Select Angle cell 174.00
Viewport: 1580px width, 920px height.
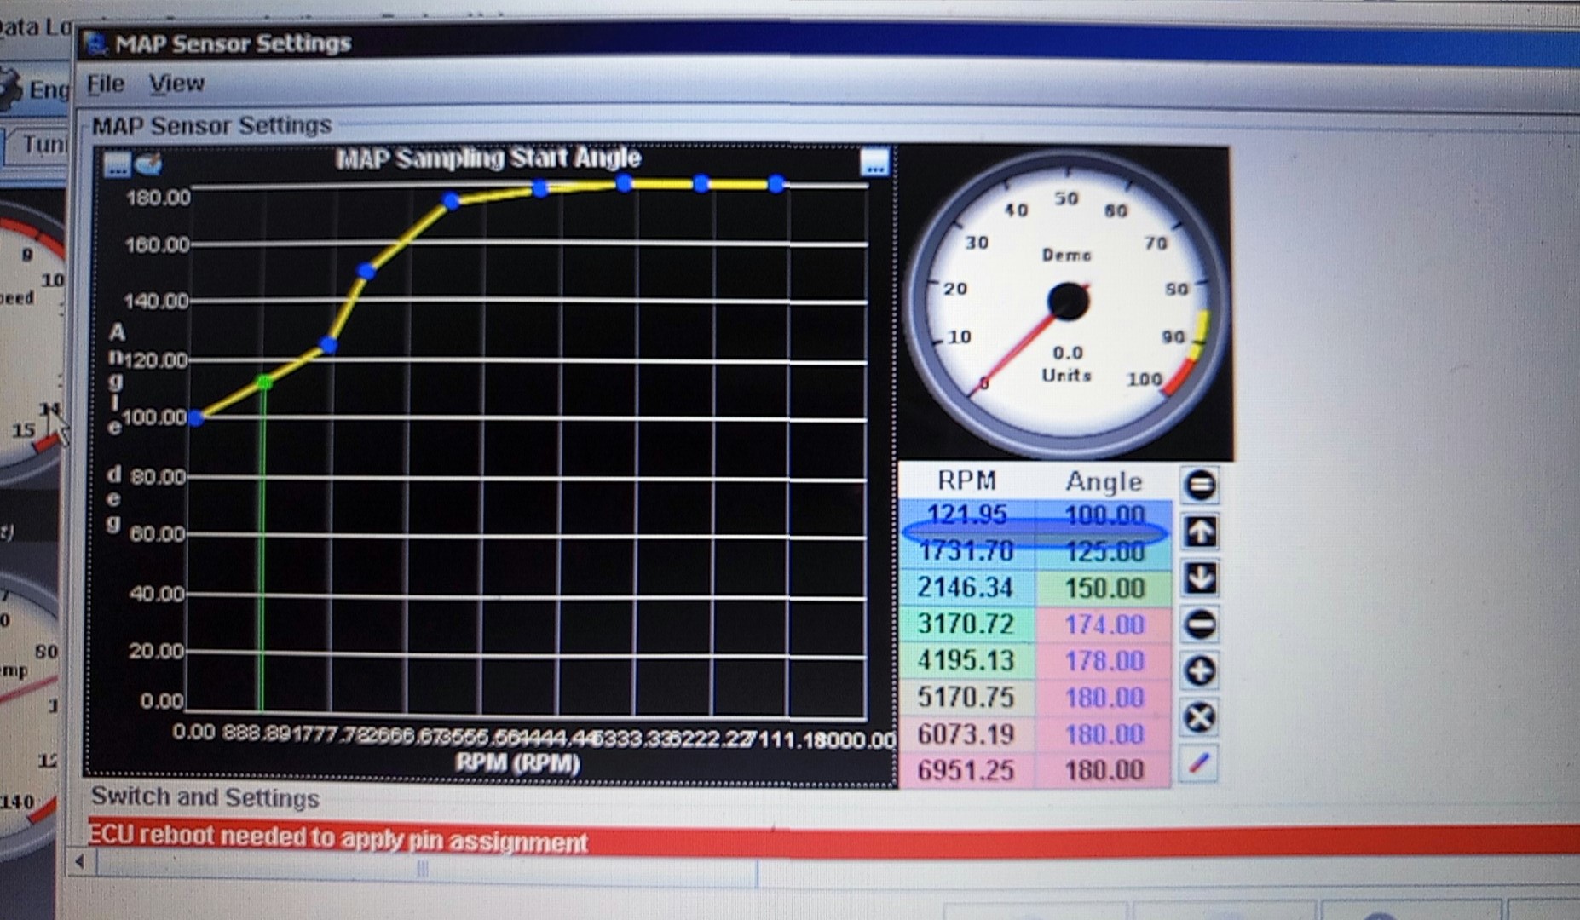pyautogui.click(x=1104, y=624)
